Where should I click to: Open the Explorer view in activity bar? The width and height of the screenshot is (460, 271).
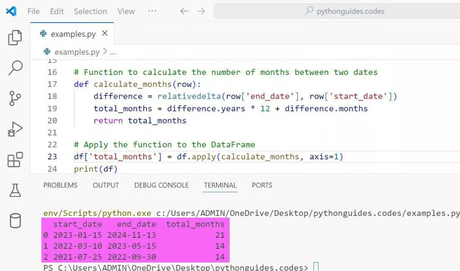15,38
